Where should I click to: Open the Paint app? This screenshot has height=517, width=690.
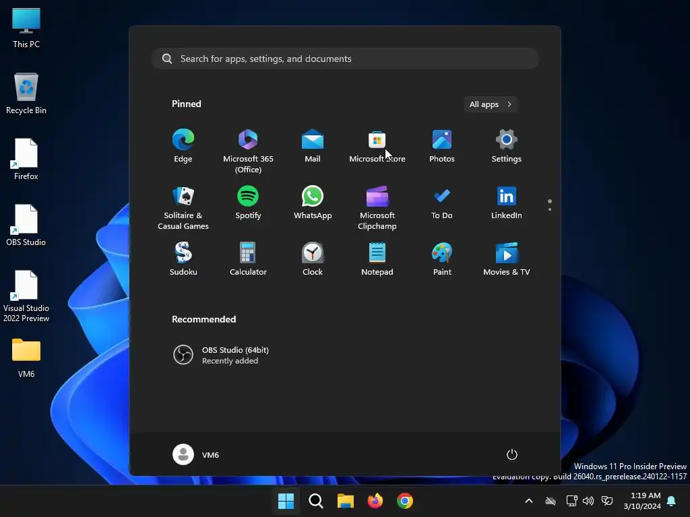pyautogui.click(x=442, y=259)
